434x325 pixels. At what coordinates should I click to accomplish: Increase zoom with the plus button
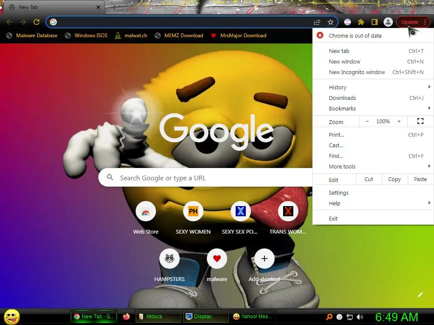(x=399, y=121)
